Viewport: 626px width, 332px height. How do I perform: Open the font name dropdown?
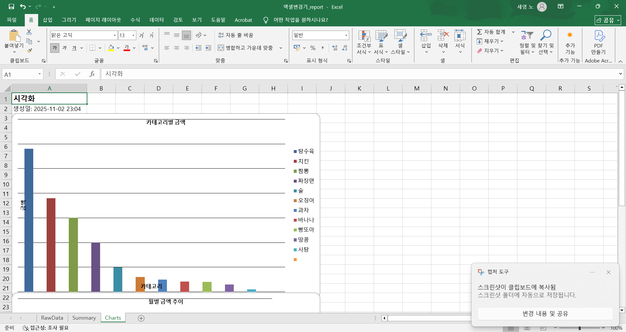[115, 35]
